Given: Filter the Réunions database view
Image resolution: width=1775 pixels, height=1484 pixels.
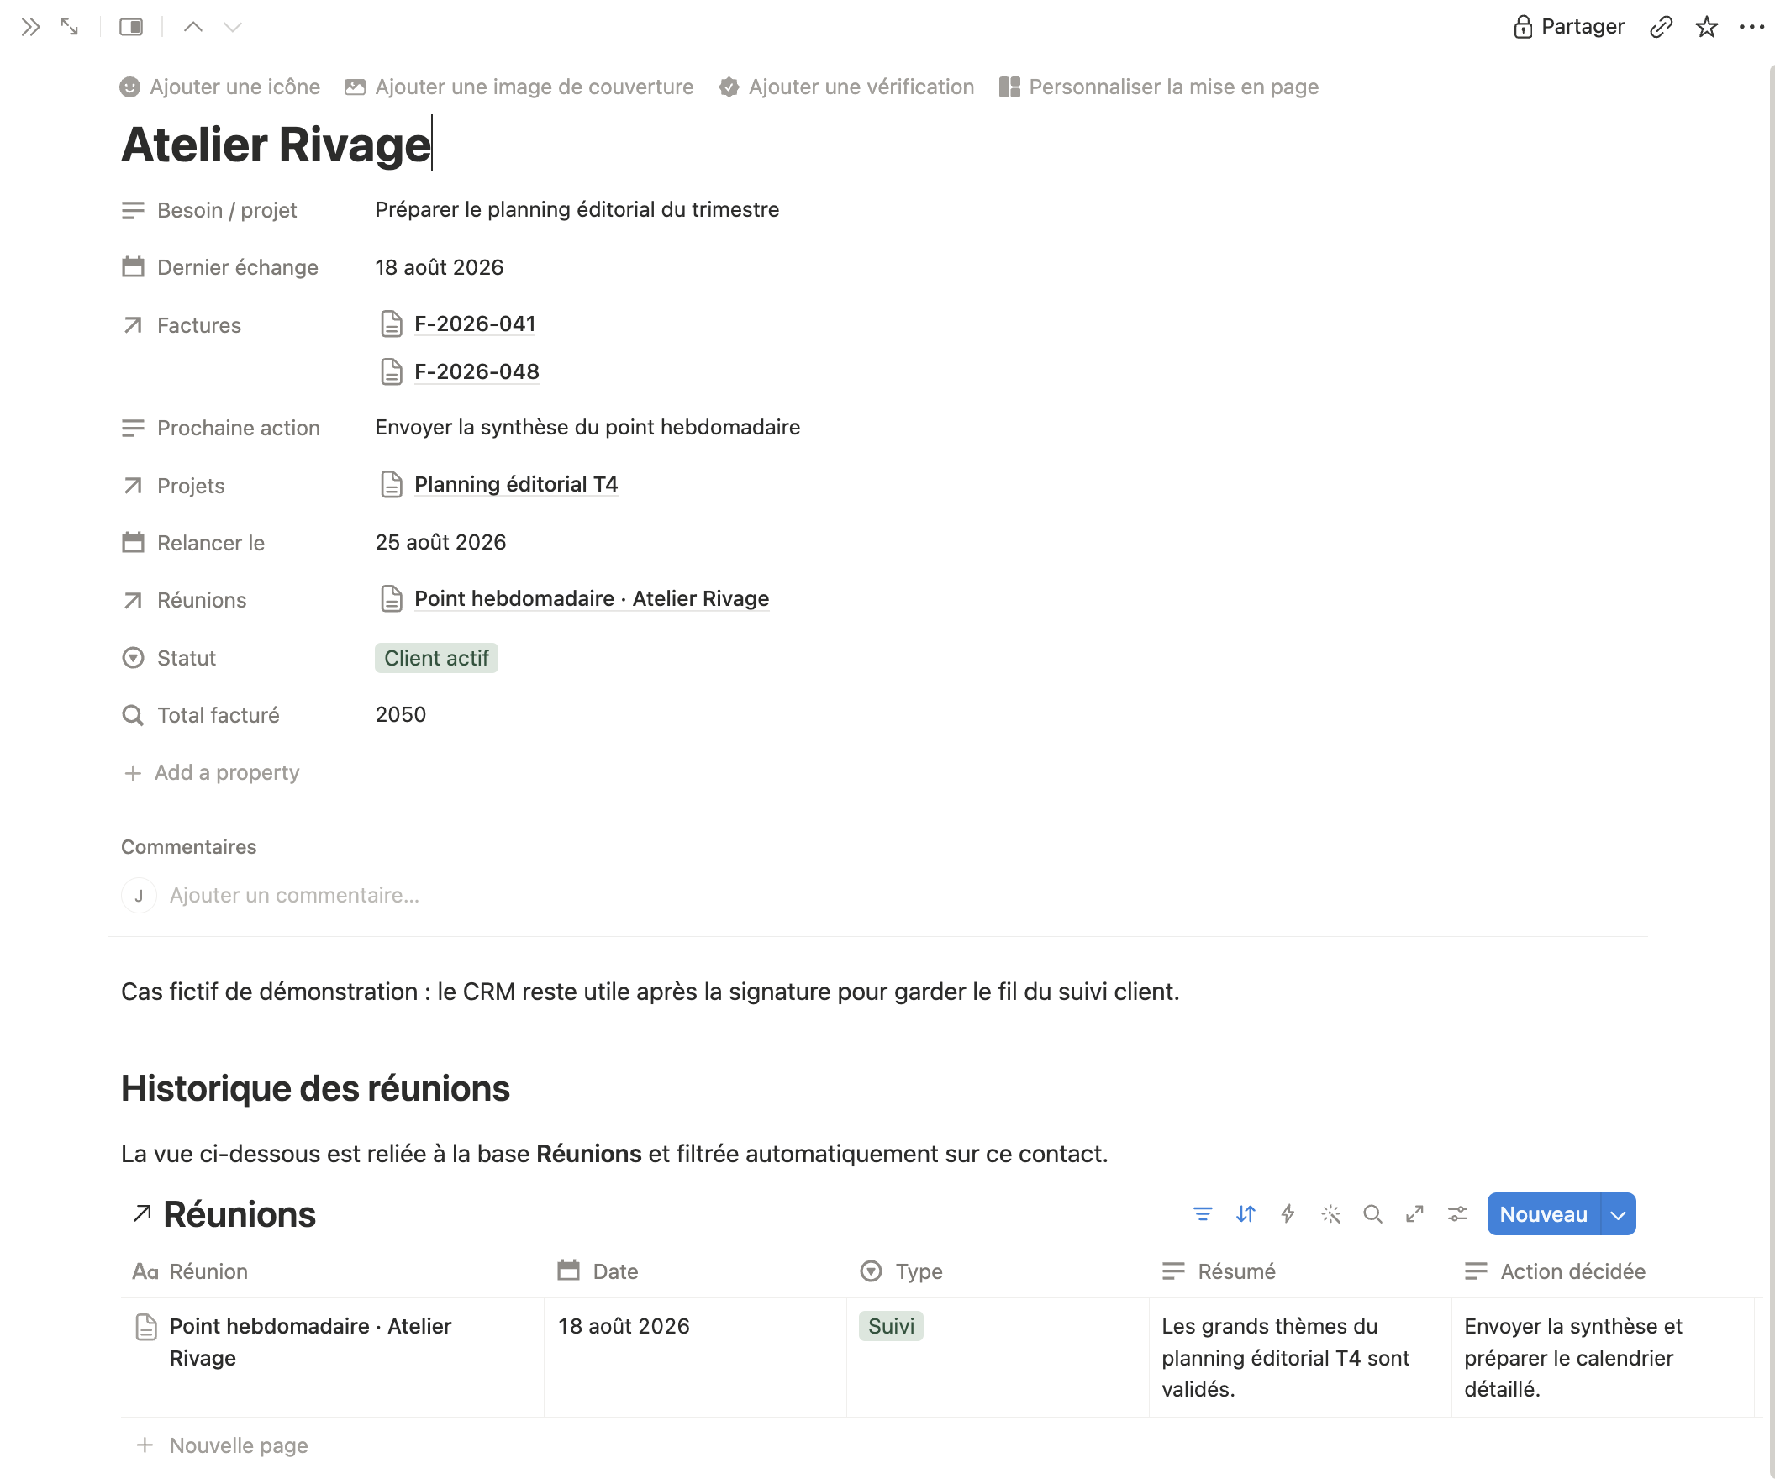Looking at the screenshot, I should [x=1203, y=1214].
